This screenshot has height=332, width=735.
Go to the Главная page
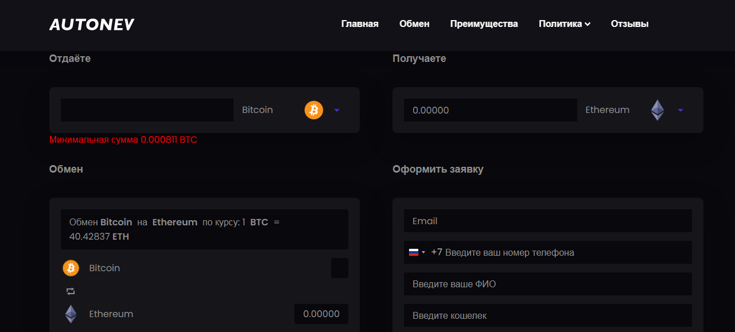pyautogui.click(x=360, y=24)
